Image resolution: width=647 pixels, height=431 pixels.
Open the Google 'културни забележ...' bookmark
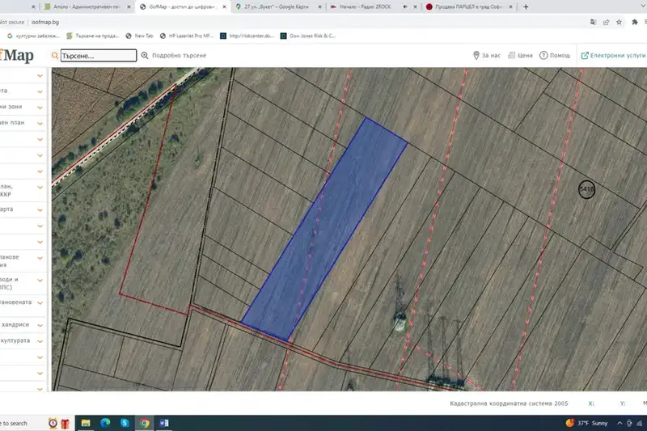click(33, 36)
